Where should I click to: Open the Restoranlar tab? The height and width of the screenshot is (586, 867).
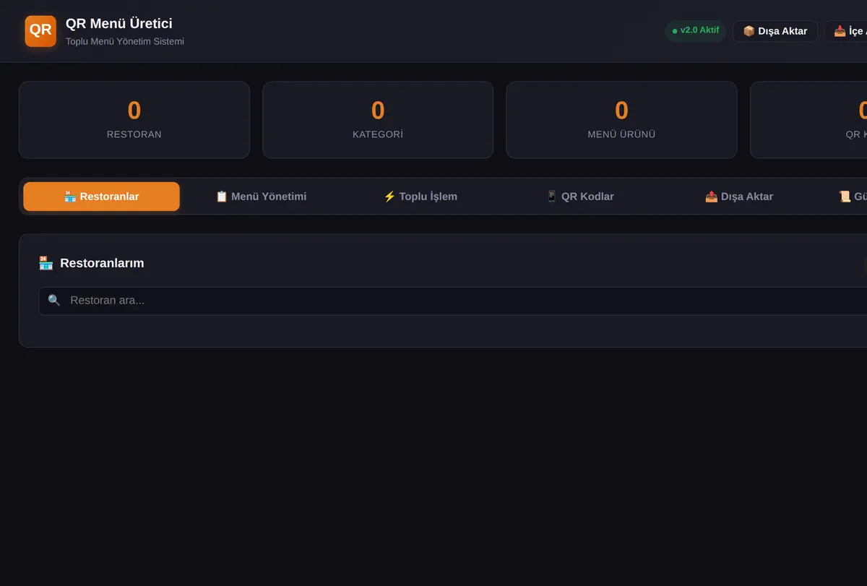point(102,197)
